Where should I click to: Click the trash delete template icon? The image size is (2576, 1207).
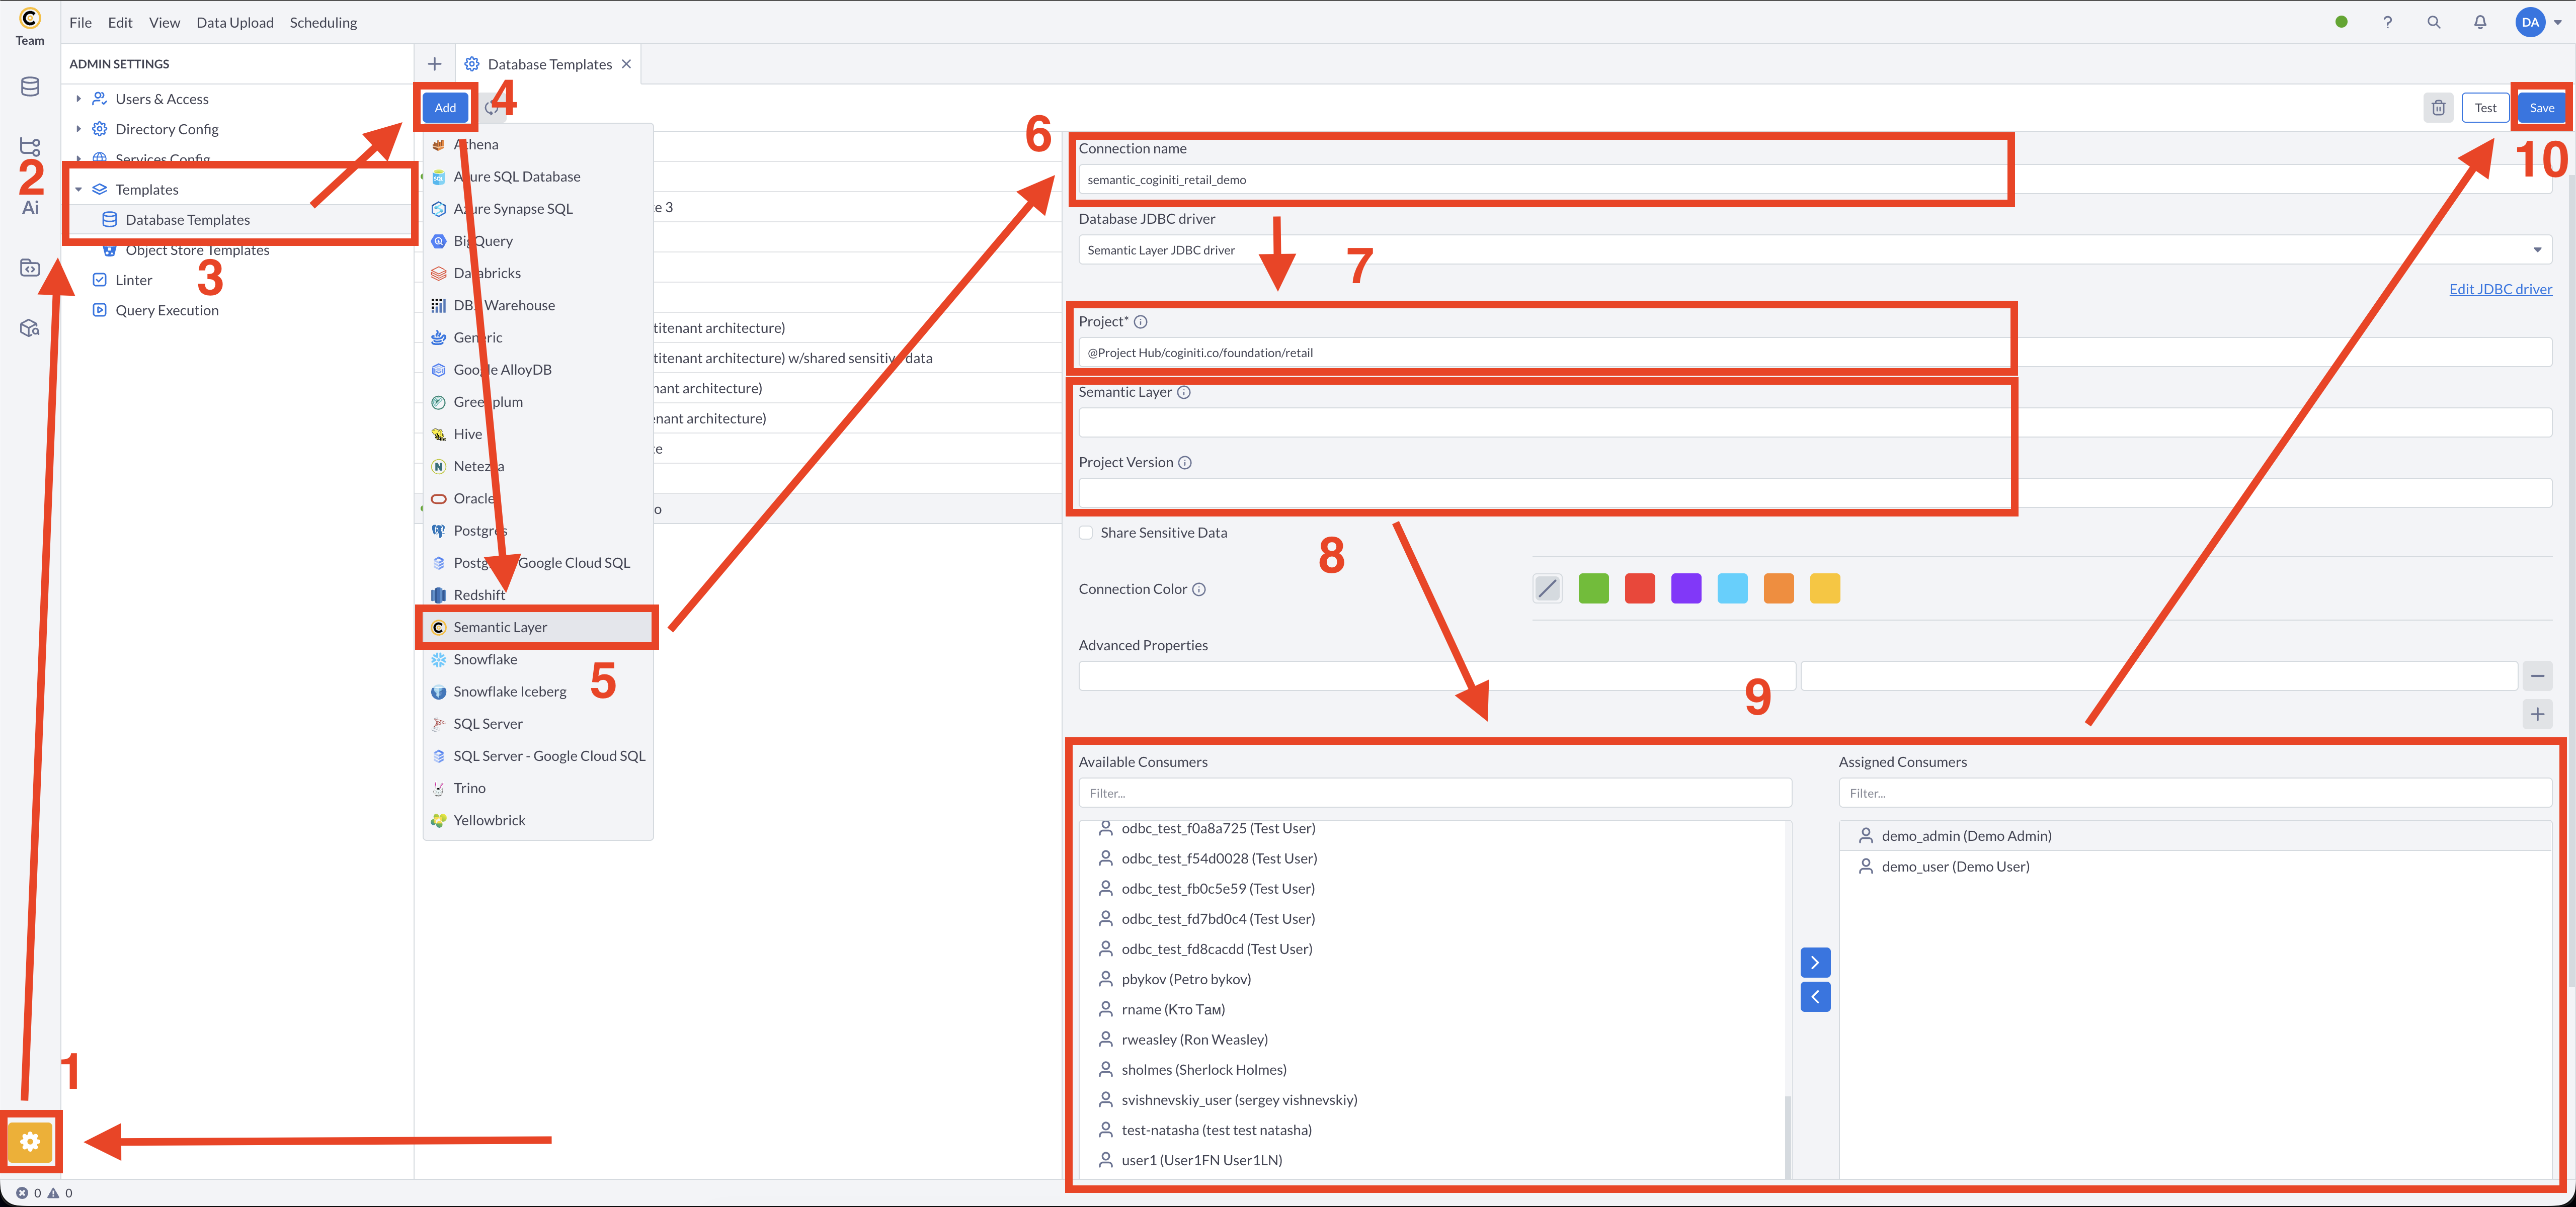pos(2438,108)
